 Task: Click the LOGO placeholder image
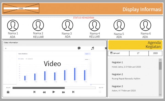click(21, 9)
